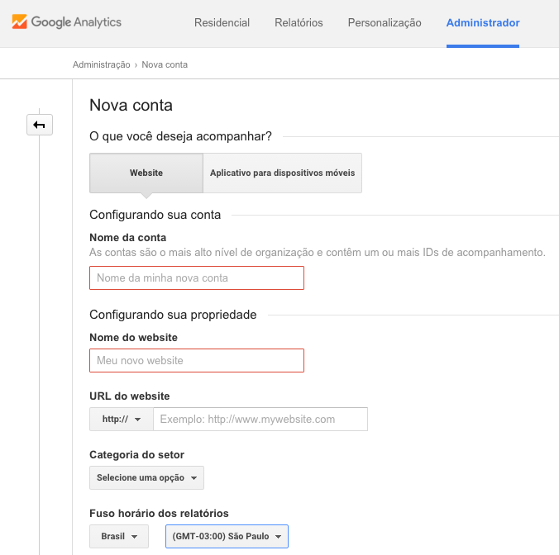Click the Nova conta breadcrumb

tap(165, 64)
